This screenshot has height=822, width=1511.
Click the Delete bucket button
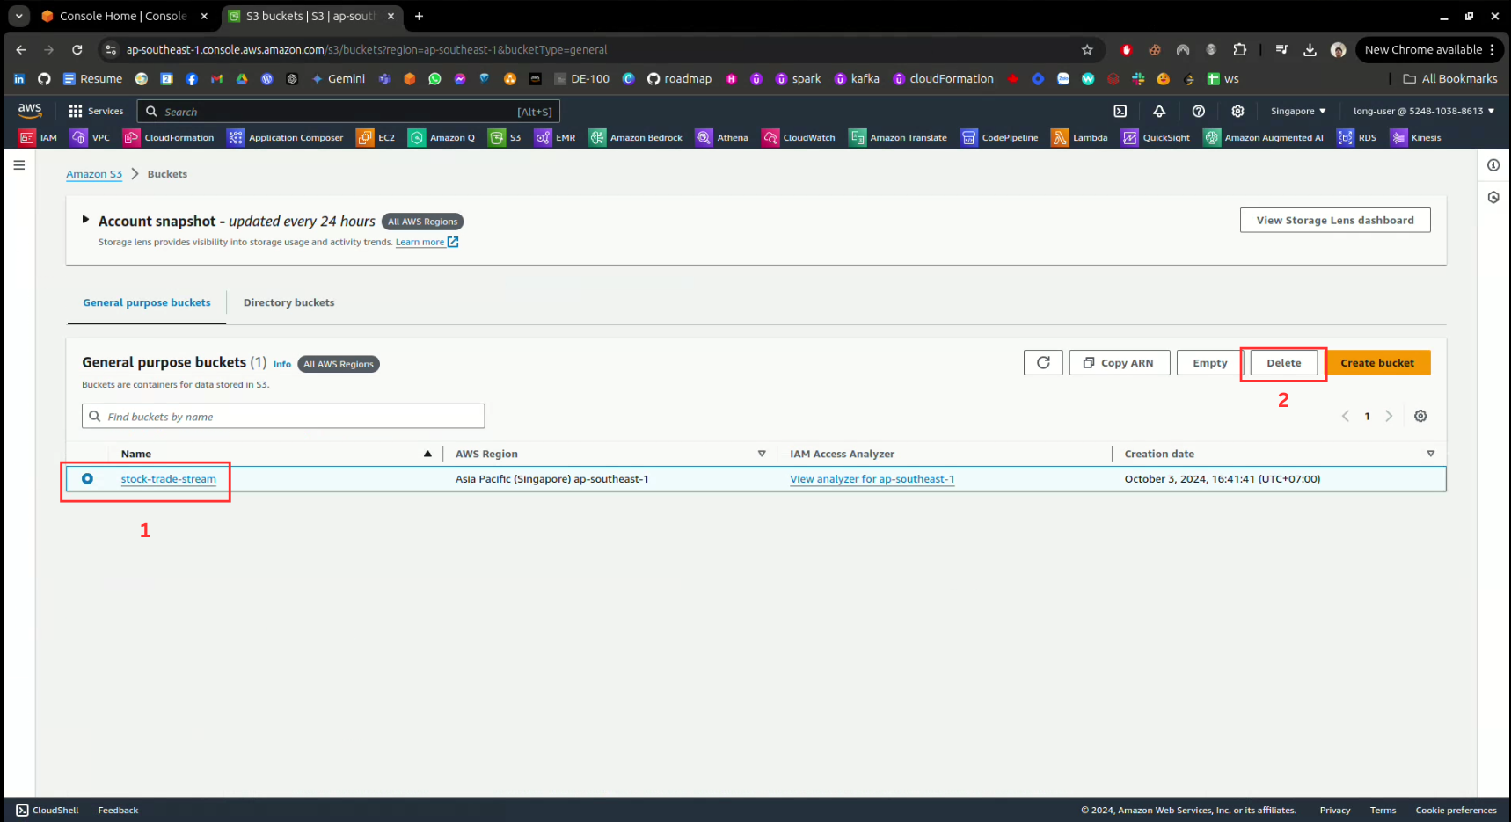(x=1283, y=362)
